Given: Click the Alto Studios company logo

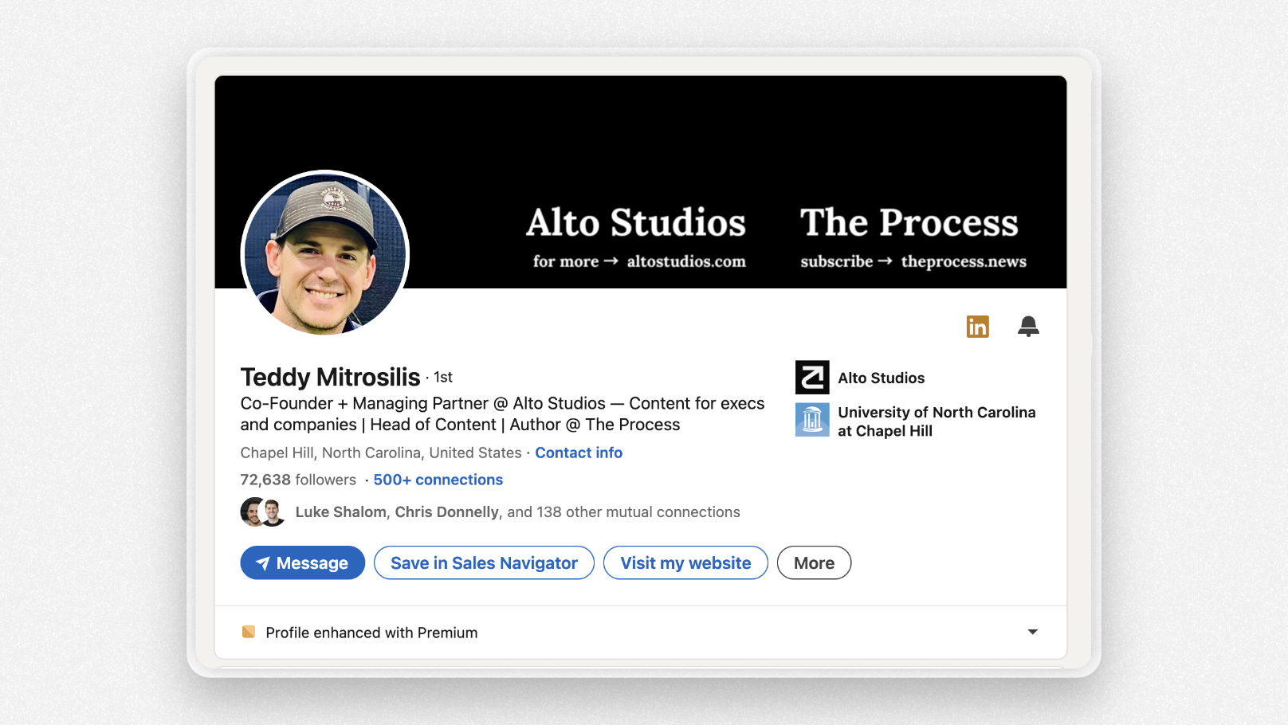Looking at the screenshot, I should tap(812, 378).
